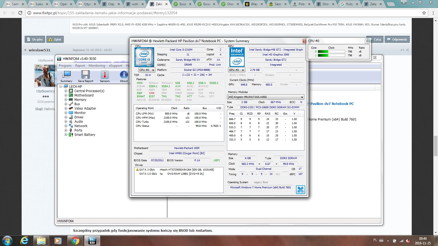Click the page vertical scrollbar thumb
Screen dimensions: 438x246
pyautogui.click(x=436, y=146)
